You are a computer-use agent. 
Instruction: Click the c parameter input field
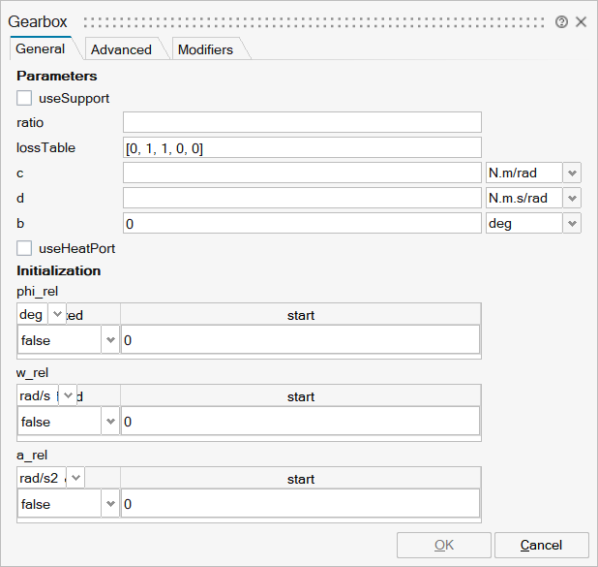tap(302, 173)
